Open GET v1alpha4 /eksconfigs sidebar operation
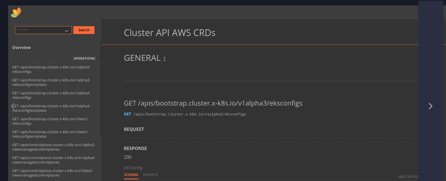This screenshot has width=446, height=181. (x=51, y=95)
